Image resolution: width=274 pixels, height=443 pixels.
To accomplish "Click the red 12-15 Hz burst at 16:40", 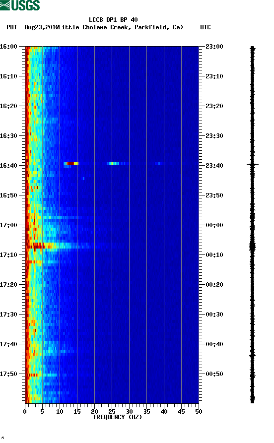I will point(71,164).
